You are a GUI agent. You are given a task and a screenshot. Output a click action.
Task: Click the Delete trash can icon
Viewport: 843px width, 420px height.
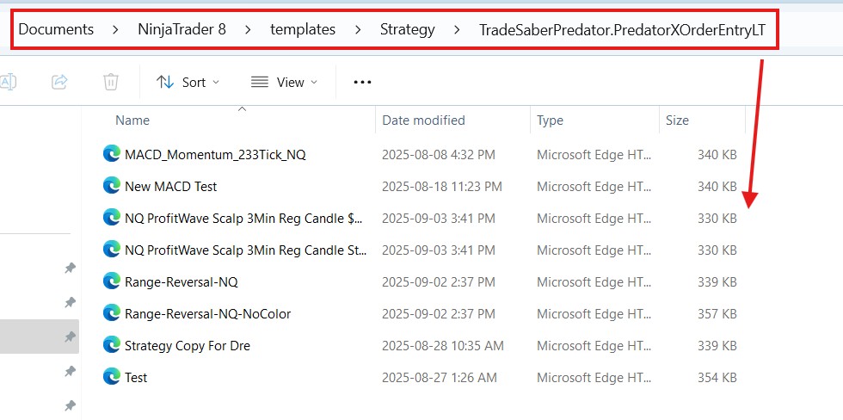tap(110, 82)
